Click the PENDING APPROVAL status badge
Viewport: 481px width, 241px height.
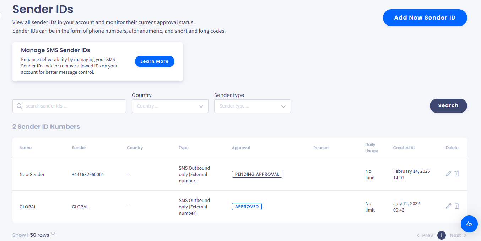[x=257, y=174]
